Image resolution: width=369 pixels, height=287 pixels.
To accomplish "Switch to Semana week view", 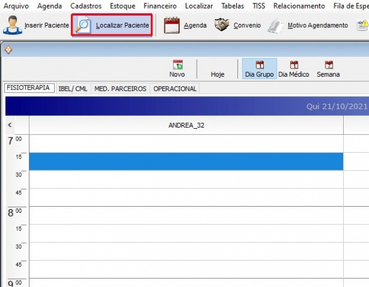I will pyautogui.click(x=328, y=69).
